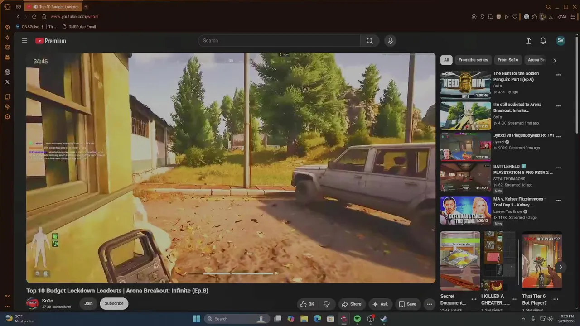Open the emoji reaction icon in address bar

[x=474, y=17]
